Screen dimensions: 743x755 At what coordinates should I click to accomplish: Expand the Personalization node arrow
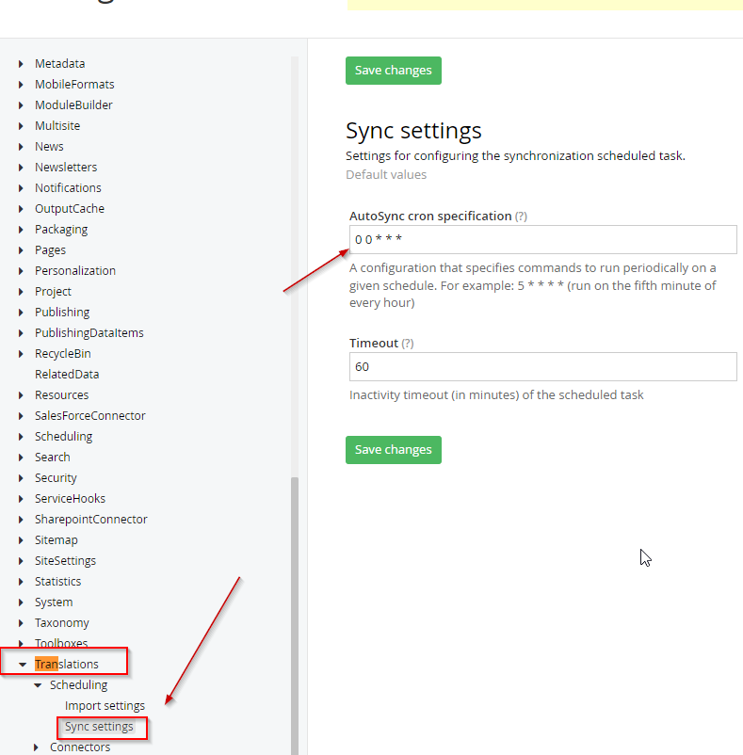[21, 270]
